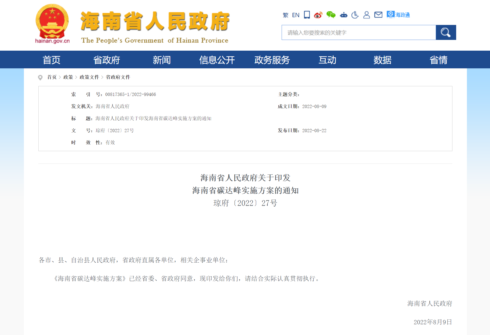This screenshot has height=335, width=490.
Task: Open the 海政通 link
Action: point(398,15)
